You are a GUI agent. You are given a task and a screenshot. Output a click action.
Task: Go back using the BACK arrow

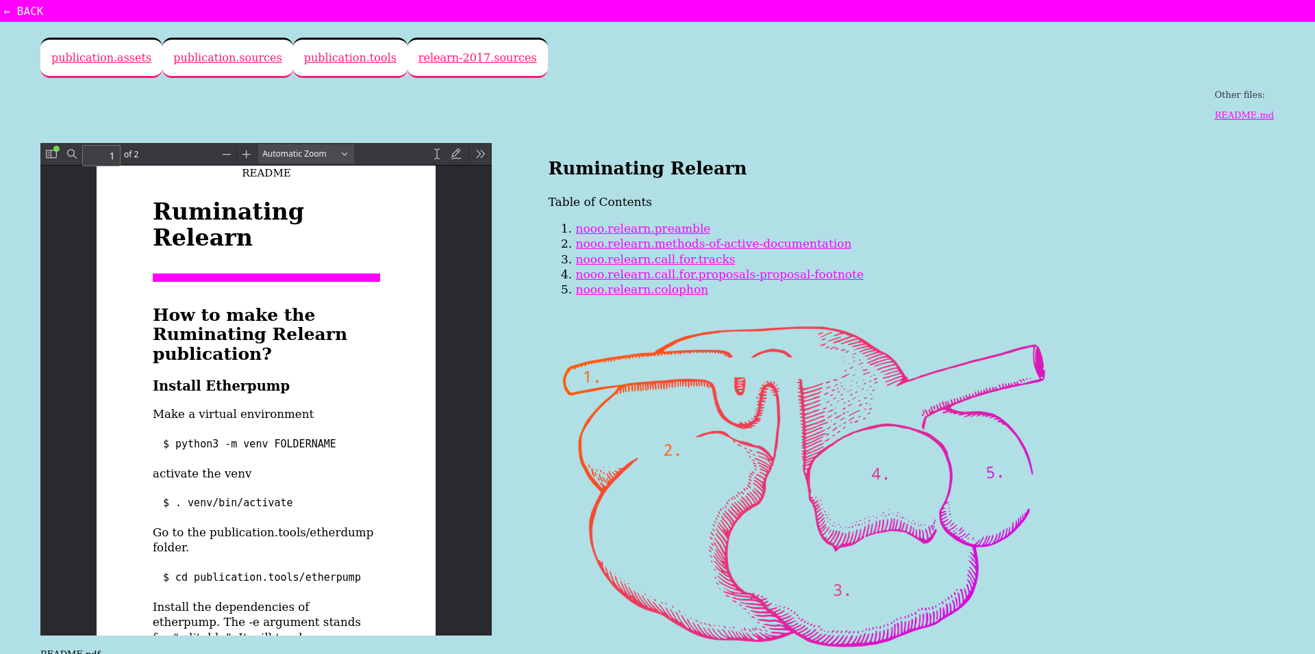pyautogui.click(x=23, y=11)
